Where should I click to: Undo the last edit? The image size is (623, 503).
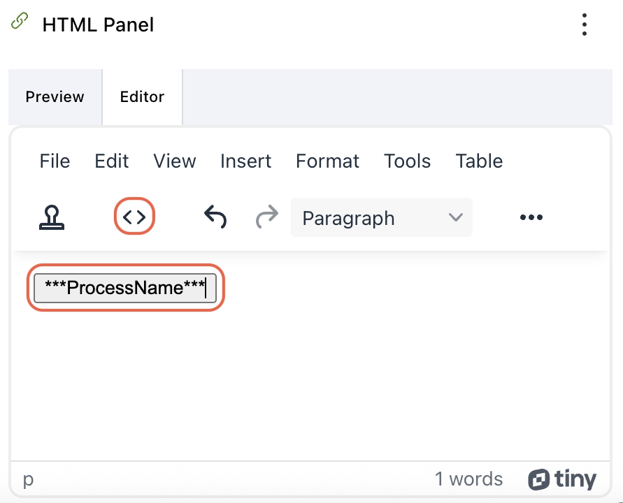click(x=215, y=218)
